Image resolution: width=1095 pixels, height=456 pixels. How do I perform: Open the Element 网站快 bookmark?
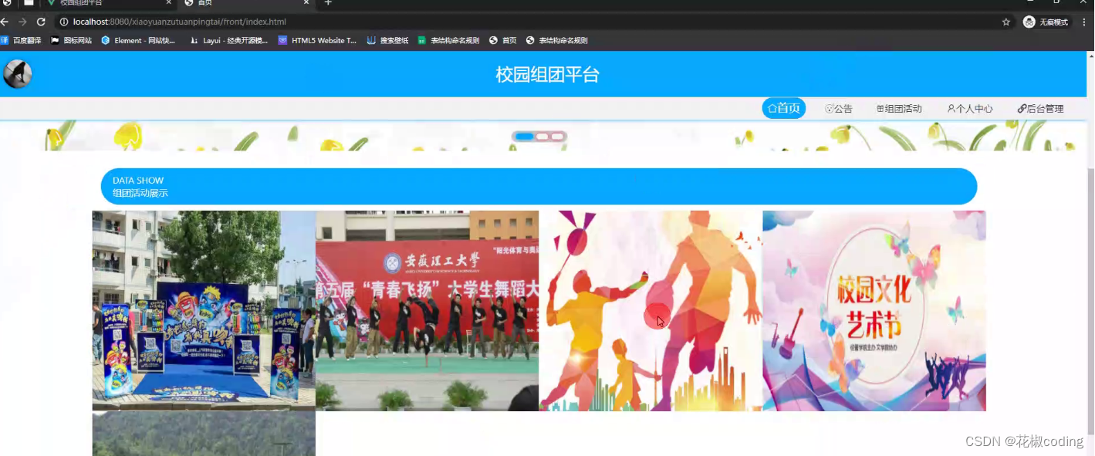pos(138,40)
